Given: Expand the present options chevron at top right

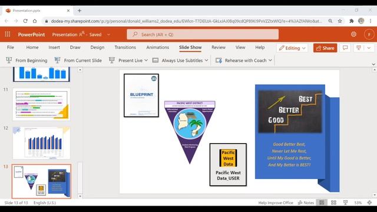Looking at the screenshot, I should pos(369,48).
